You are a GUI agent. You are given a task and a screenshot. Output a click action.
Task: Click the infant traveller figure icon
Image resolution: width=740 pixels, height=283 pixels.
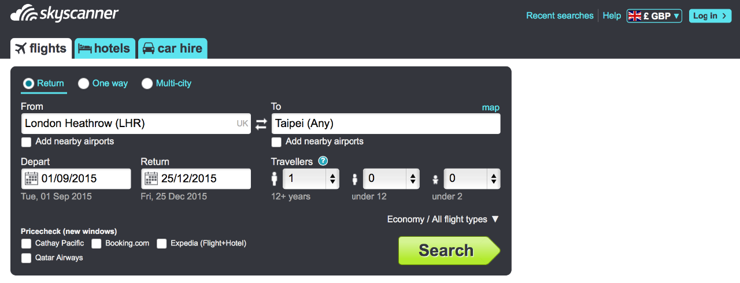coord(435,180)
